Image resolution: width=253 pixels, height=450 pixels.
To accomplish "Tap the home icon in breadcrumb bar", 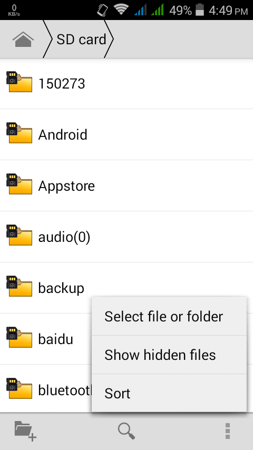I will [23, 40].
